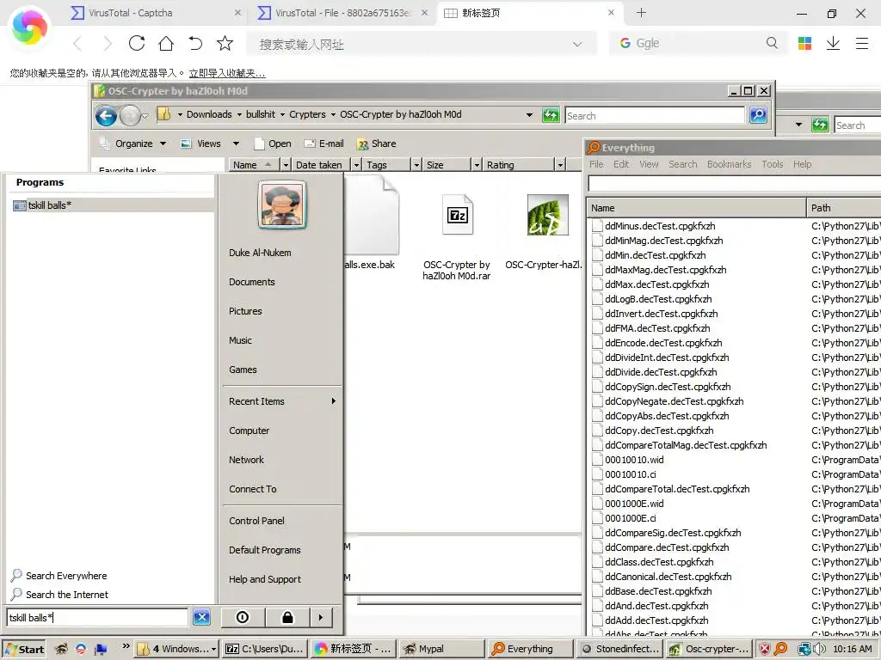The height and width of the screenshot is (660, 881).
Task: Bookmark the page with the star icon
Action: pos(225,43)
